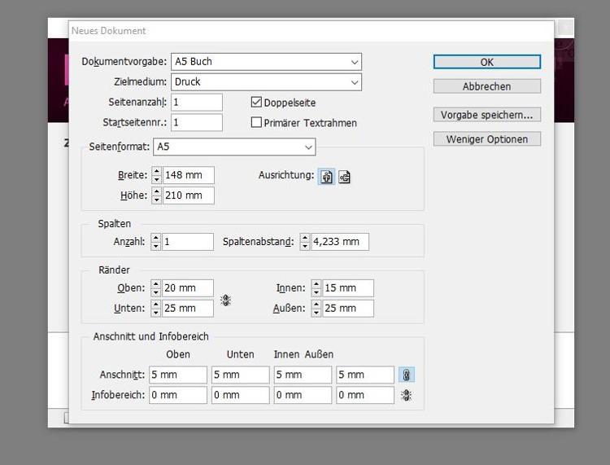Image resolution: width=610 pixels, height=465 pixels.
Task: Click the Oben margin stepper arrows
Action: (x=157, y=288)
